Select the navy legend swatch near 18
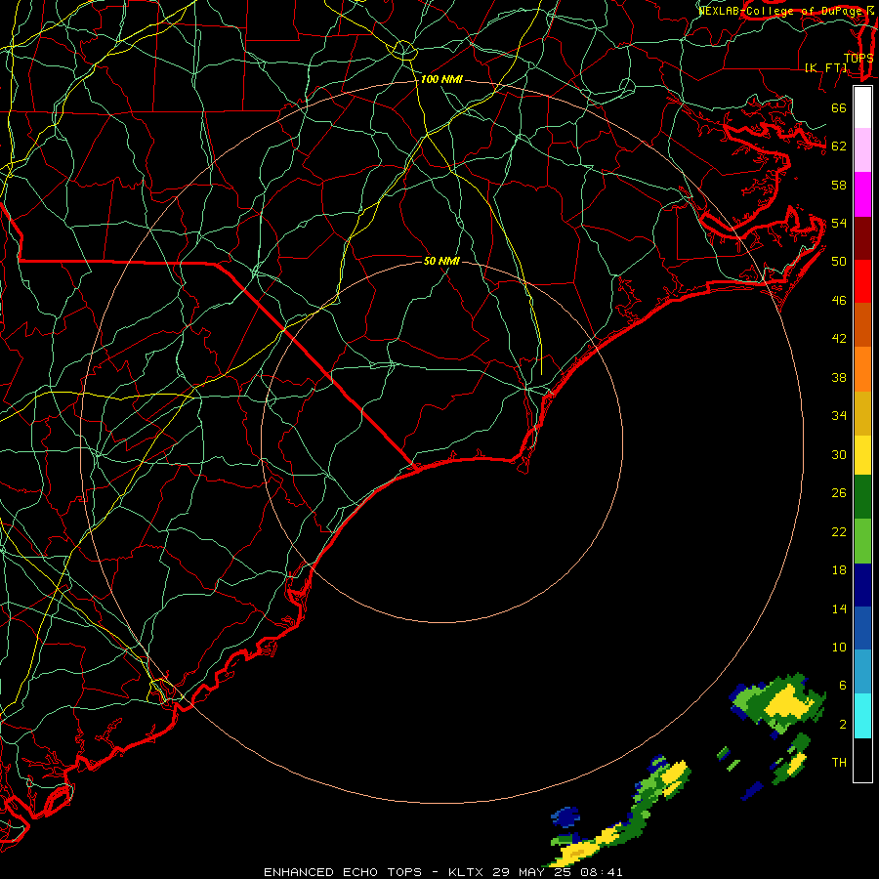Viewport: 879px width, 879px height. pyautogui.click(x=862, y=585)
